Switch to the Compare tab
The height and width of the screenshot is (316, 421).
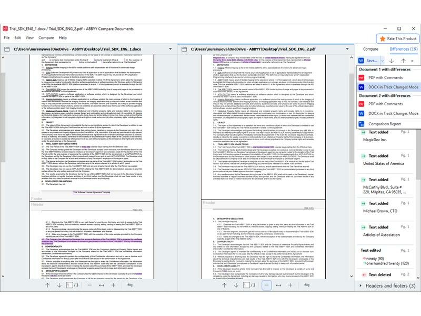pyautogui.click(x=369, y=49)
